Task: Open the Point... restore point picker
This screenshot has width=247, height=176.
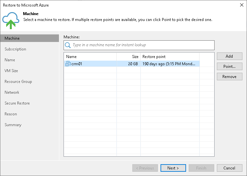Action: pos(229,67)
